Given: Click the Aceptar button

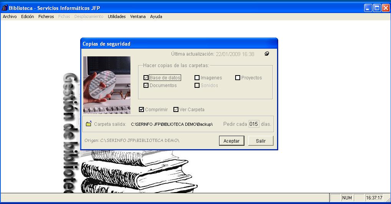Looking at the screenshot, I should click(232, 141).
